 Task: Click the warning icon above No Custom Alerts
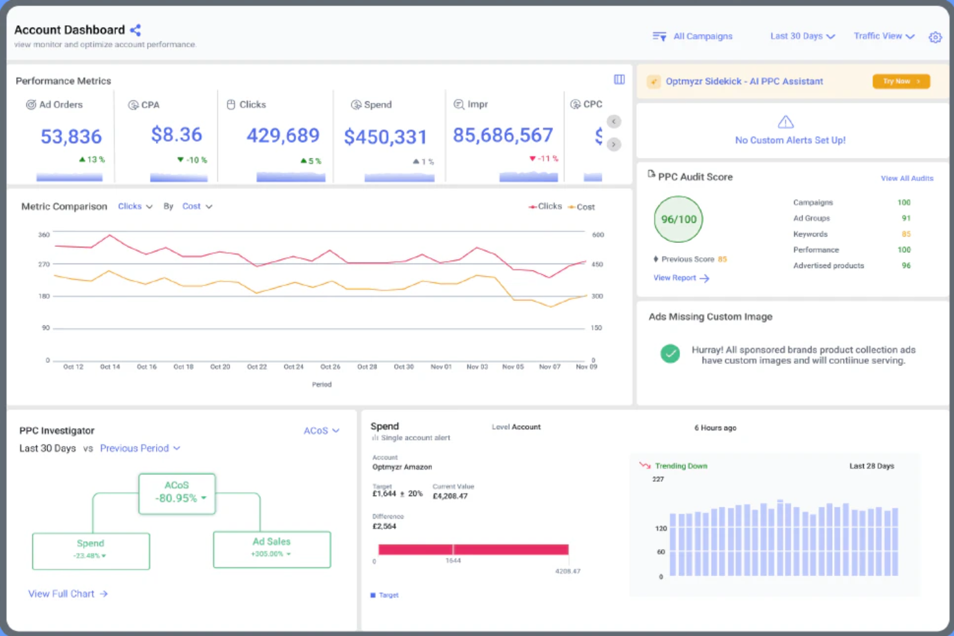(785, 122)
